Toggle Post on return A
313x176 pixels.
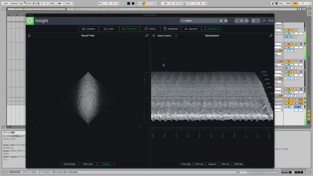pos(301,99)
